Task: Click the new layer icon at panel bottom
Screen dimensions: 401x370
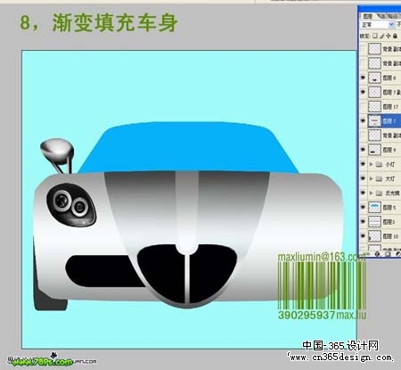Action: point(388,254)
